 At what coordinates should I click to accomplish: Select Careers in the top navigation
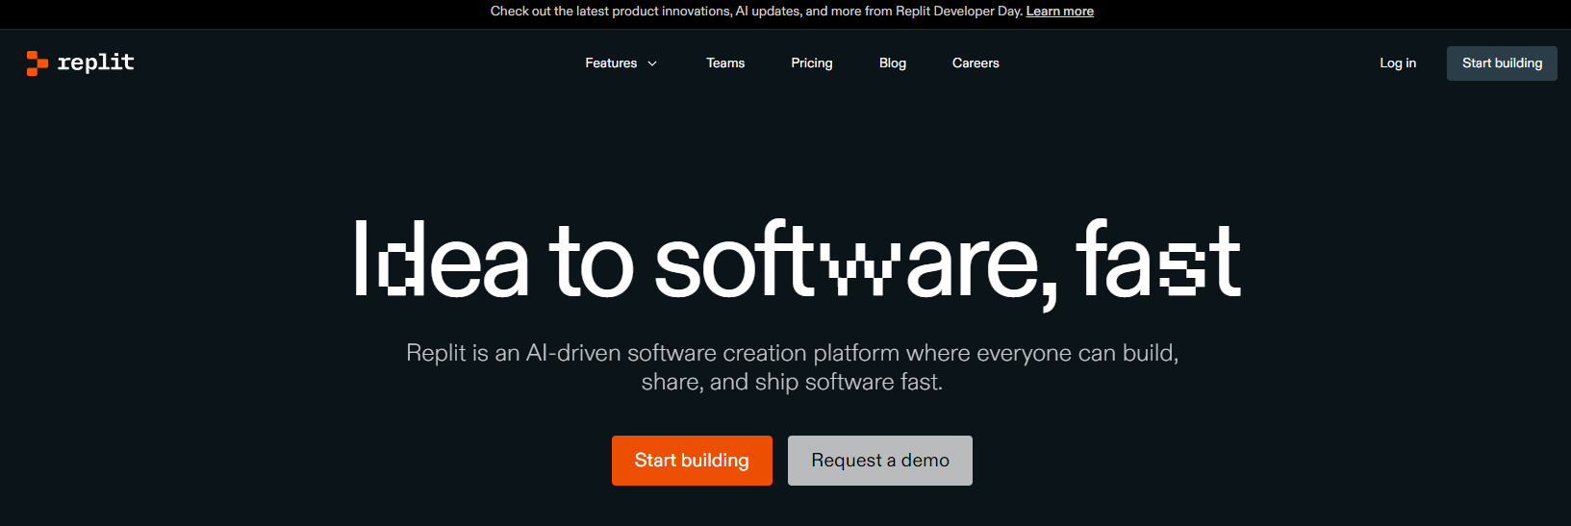click(976, 63)
